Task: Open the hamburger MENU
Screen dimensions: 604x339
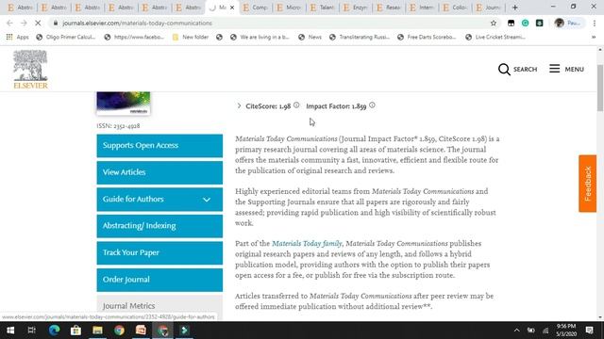Action: click(x=566, y=69)
